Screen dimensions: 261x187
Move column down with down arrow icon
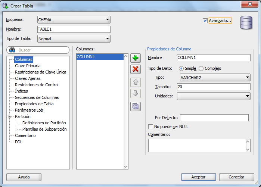tap(135, 93)
